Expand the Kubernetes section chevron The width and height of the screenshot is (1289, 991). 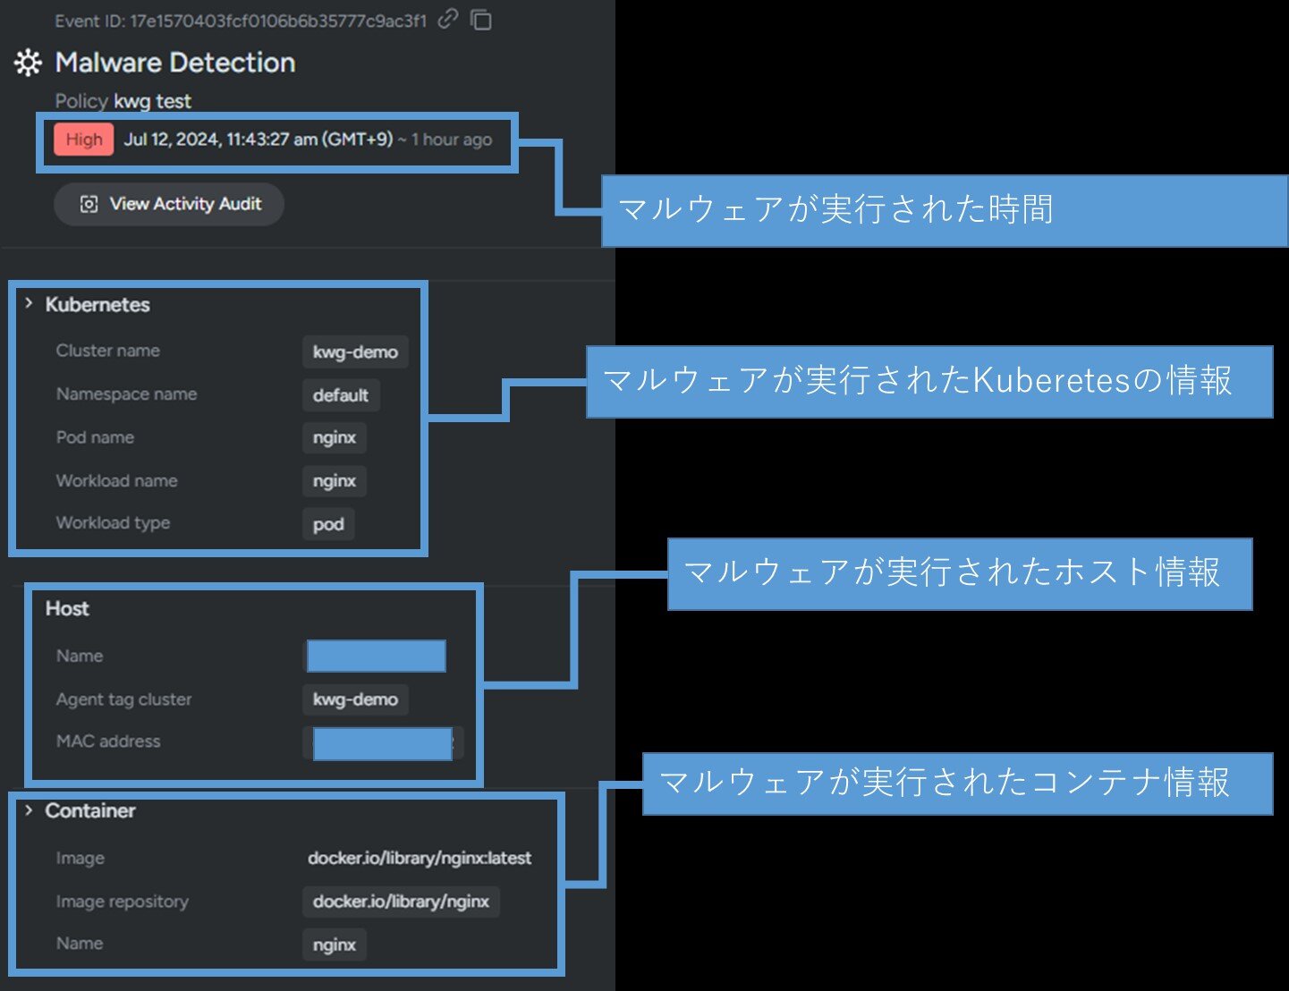click(x=29, y=304)
